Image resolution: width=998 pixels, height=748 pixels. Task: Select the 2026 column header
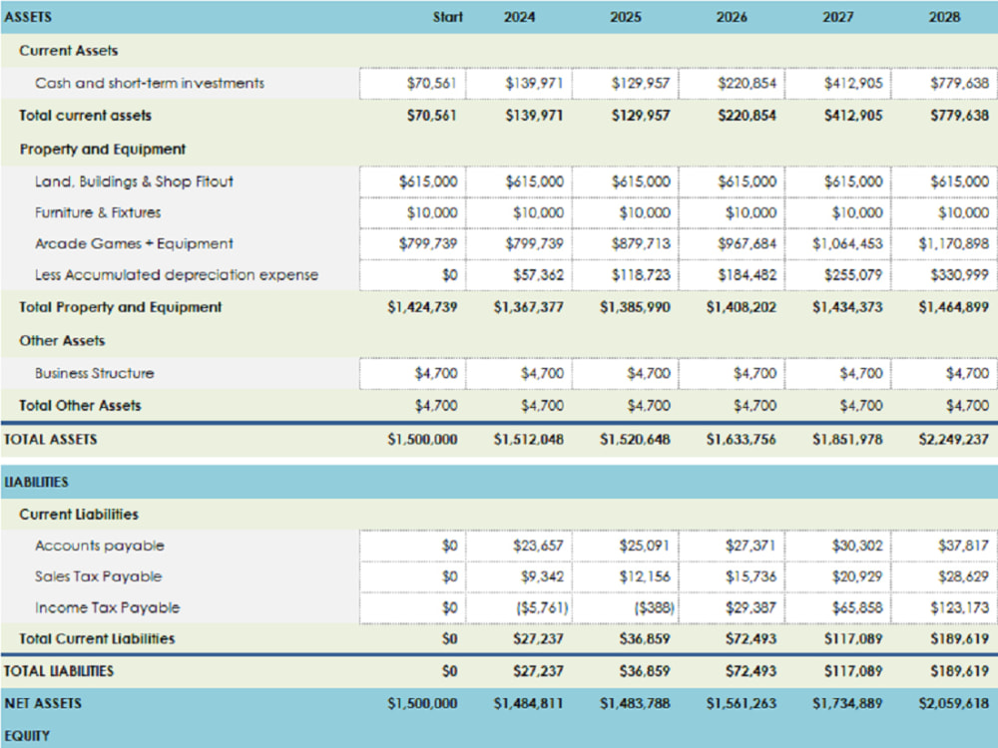(732, 17)
